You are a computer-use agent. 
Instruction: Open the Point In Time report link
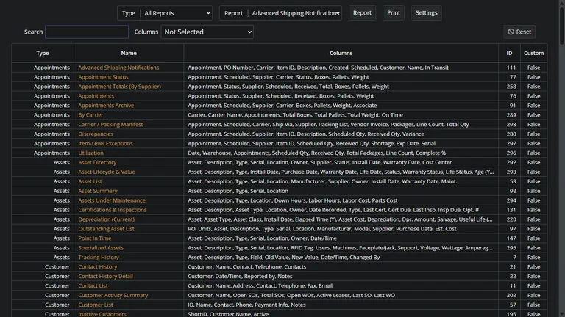pos(95,238)
